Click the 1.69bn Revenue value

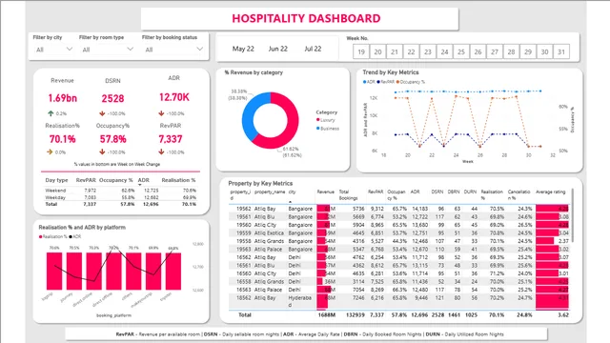[62, 98]
